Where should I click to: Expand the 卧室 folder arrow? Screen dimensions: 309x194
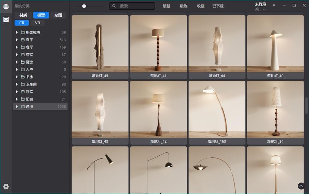coord(17,92)
